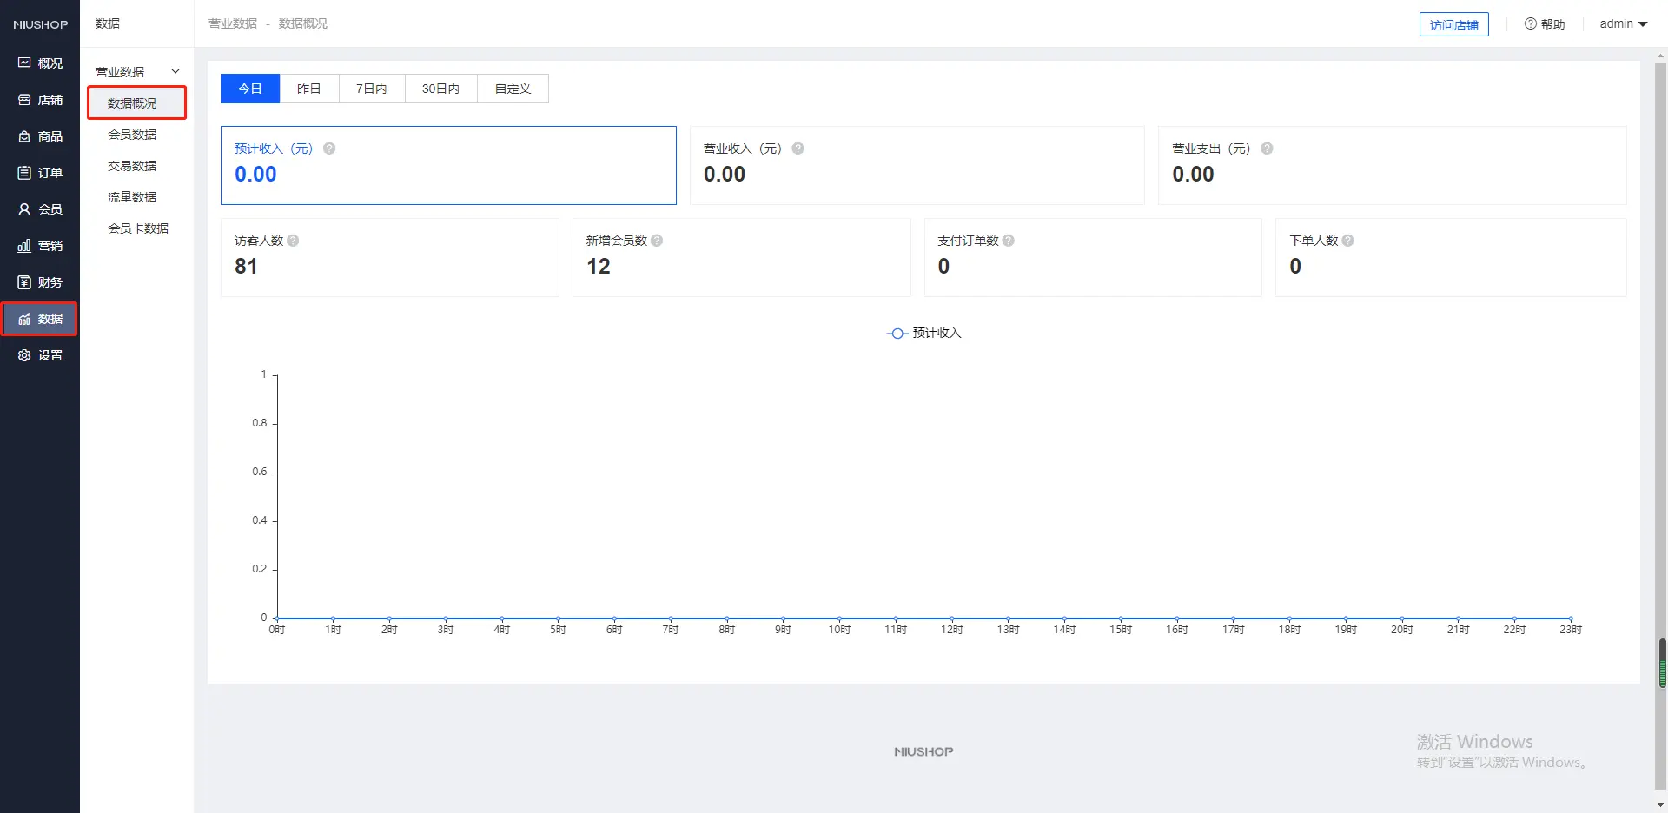Open the 店铺 shop icon in sidebar
The width and height of the screenshot is (1668, 813).
point(24,100)
